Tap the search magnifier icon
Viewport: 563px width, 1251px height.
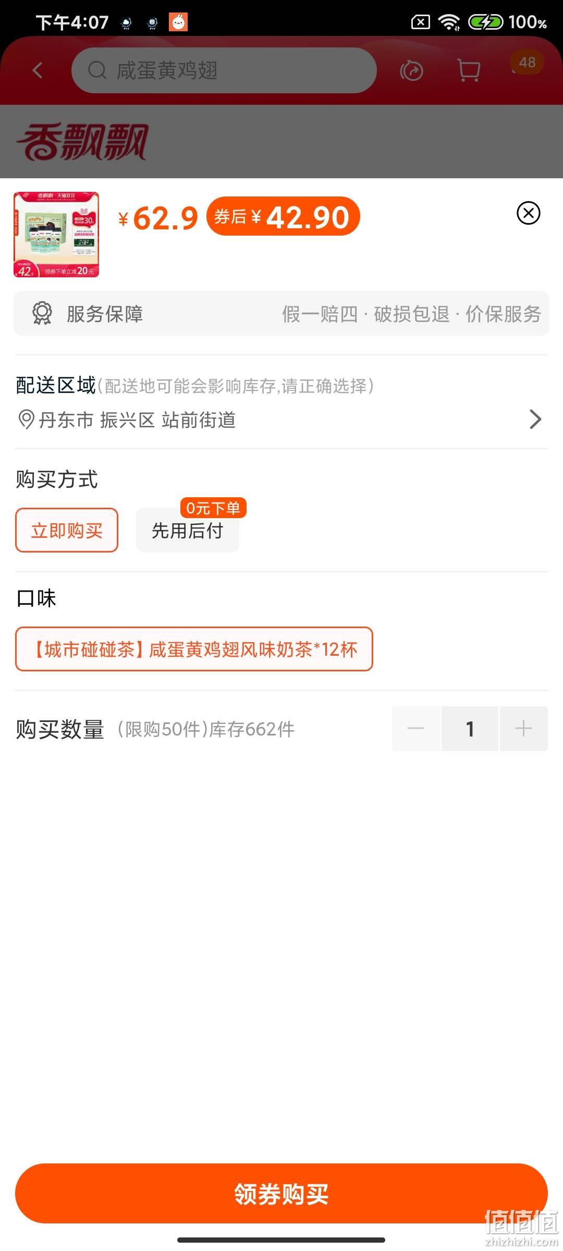tap(97, 70)
